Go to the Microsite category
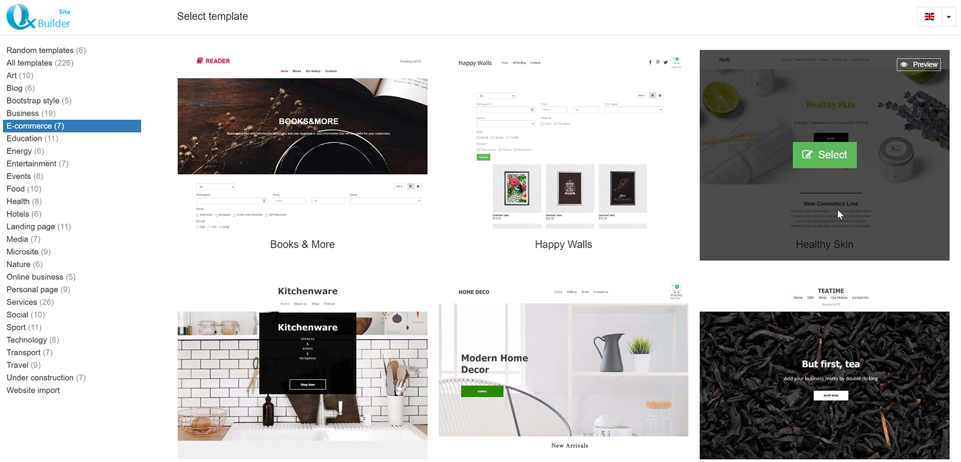This screenshot has height=462, width=961. (28, 252)
